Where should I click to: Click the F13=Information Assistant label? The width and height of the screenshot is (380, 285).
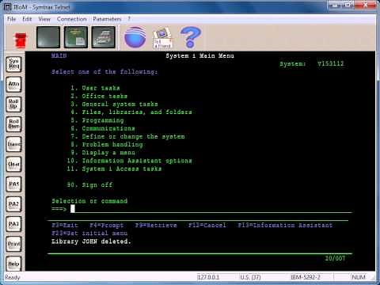pos(285,226)
